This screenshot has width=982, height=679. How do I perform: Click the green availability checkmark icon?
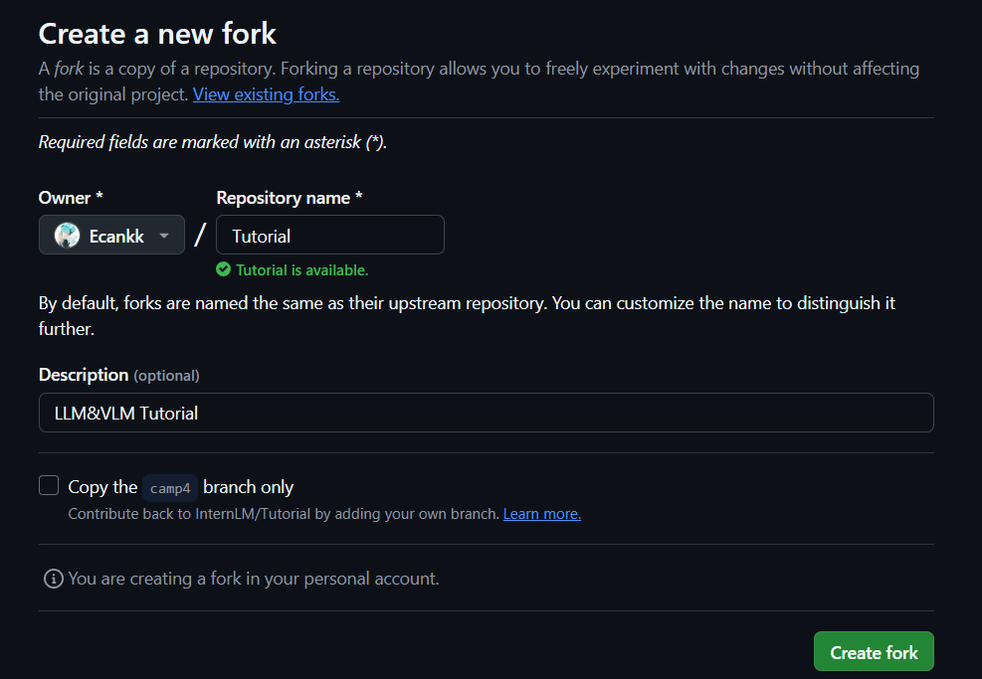coord(223,269)
